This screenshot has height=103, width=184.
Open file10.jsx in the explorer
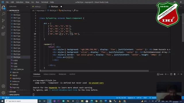pos(17,15)
